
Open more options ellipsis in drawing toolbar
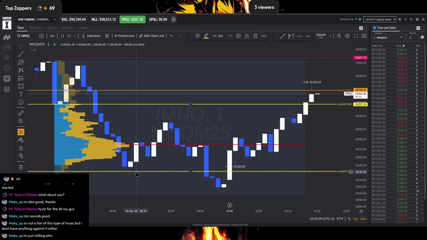264,36
